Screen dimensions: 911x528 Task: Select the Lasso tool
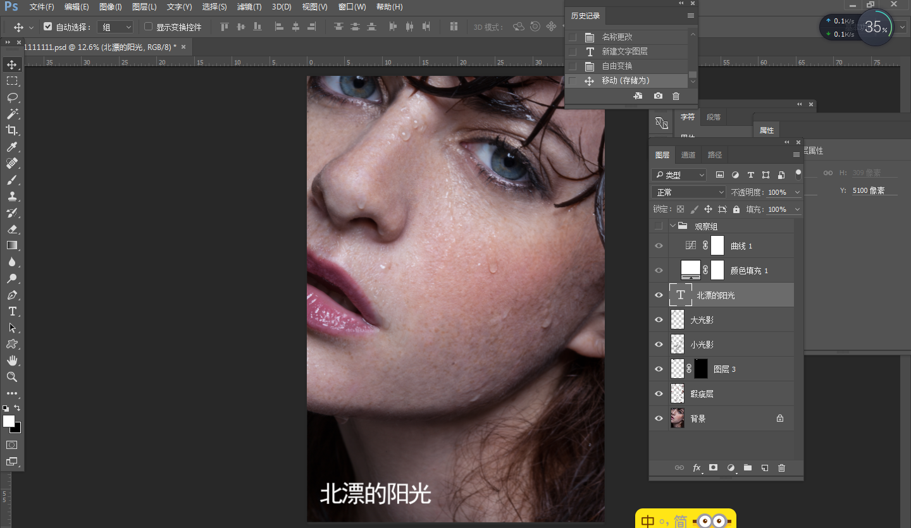(x=12, y=97)
